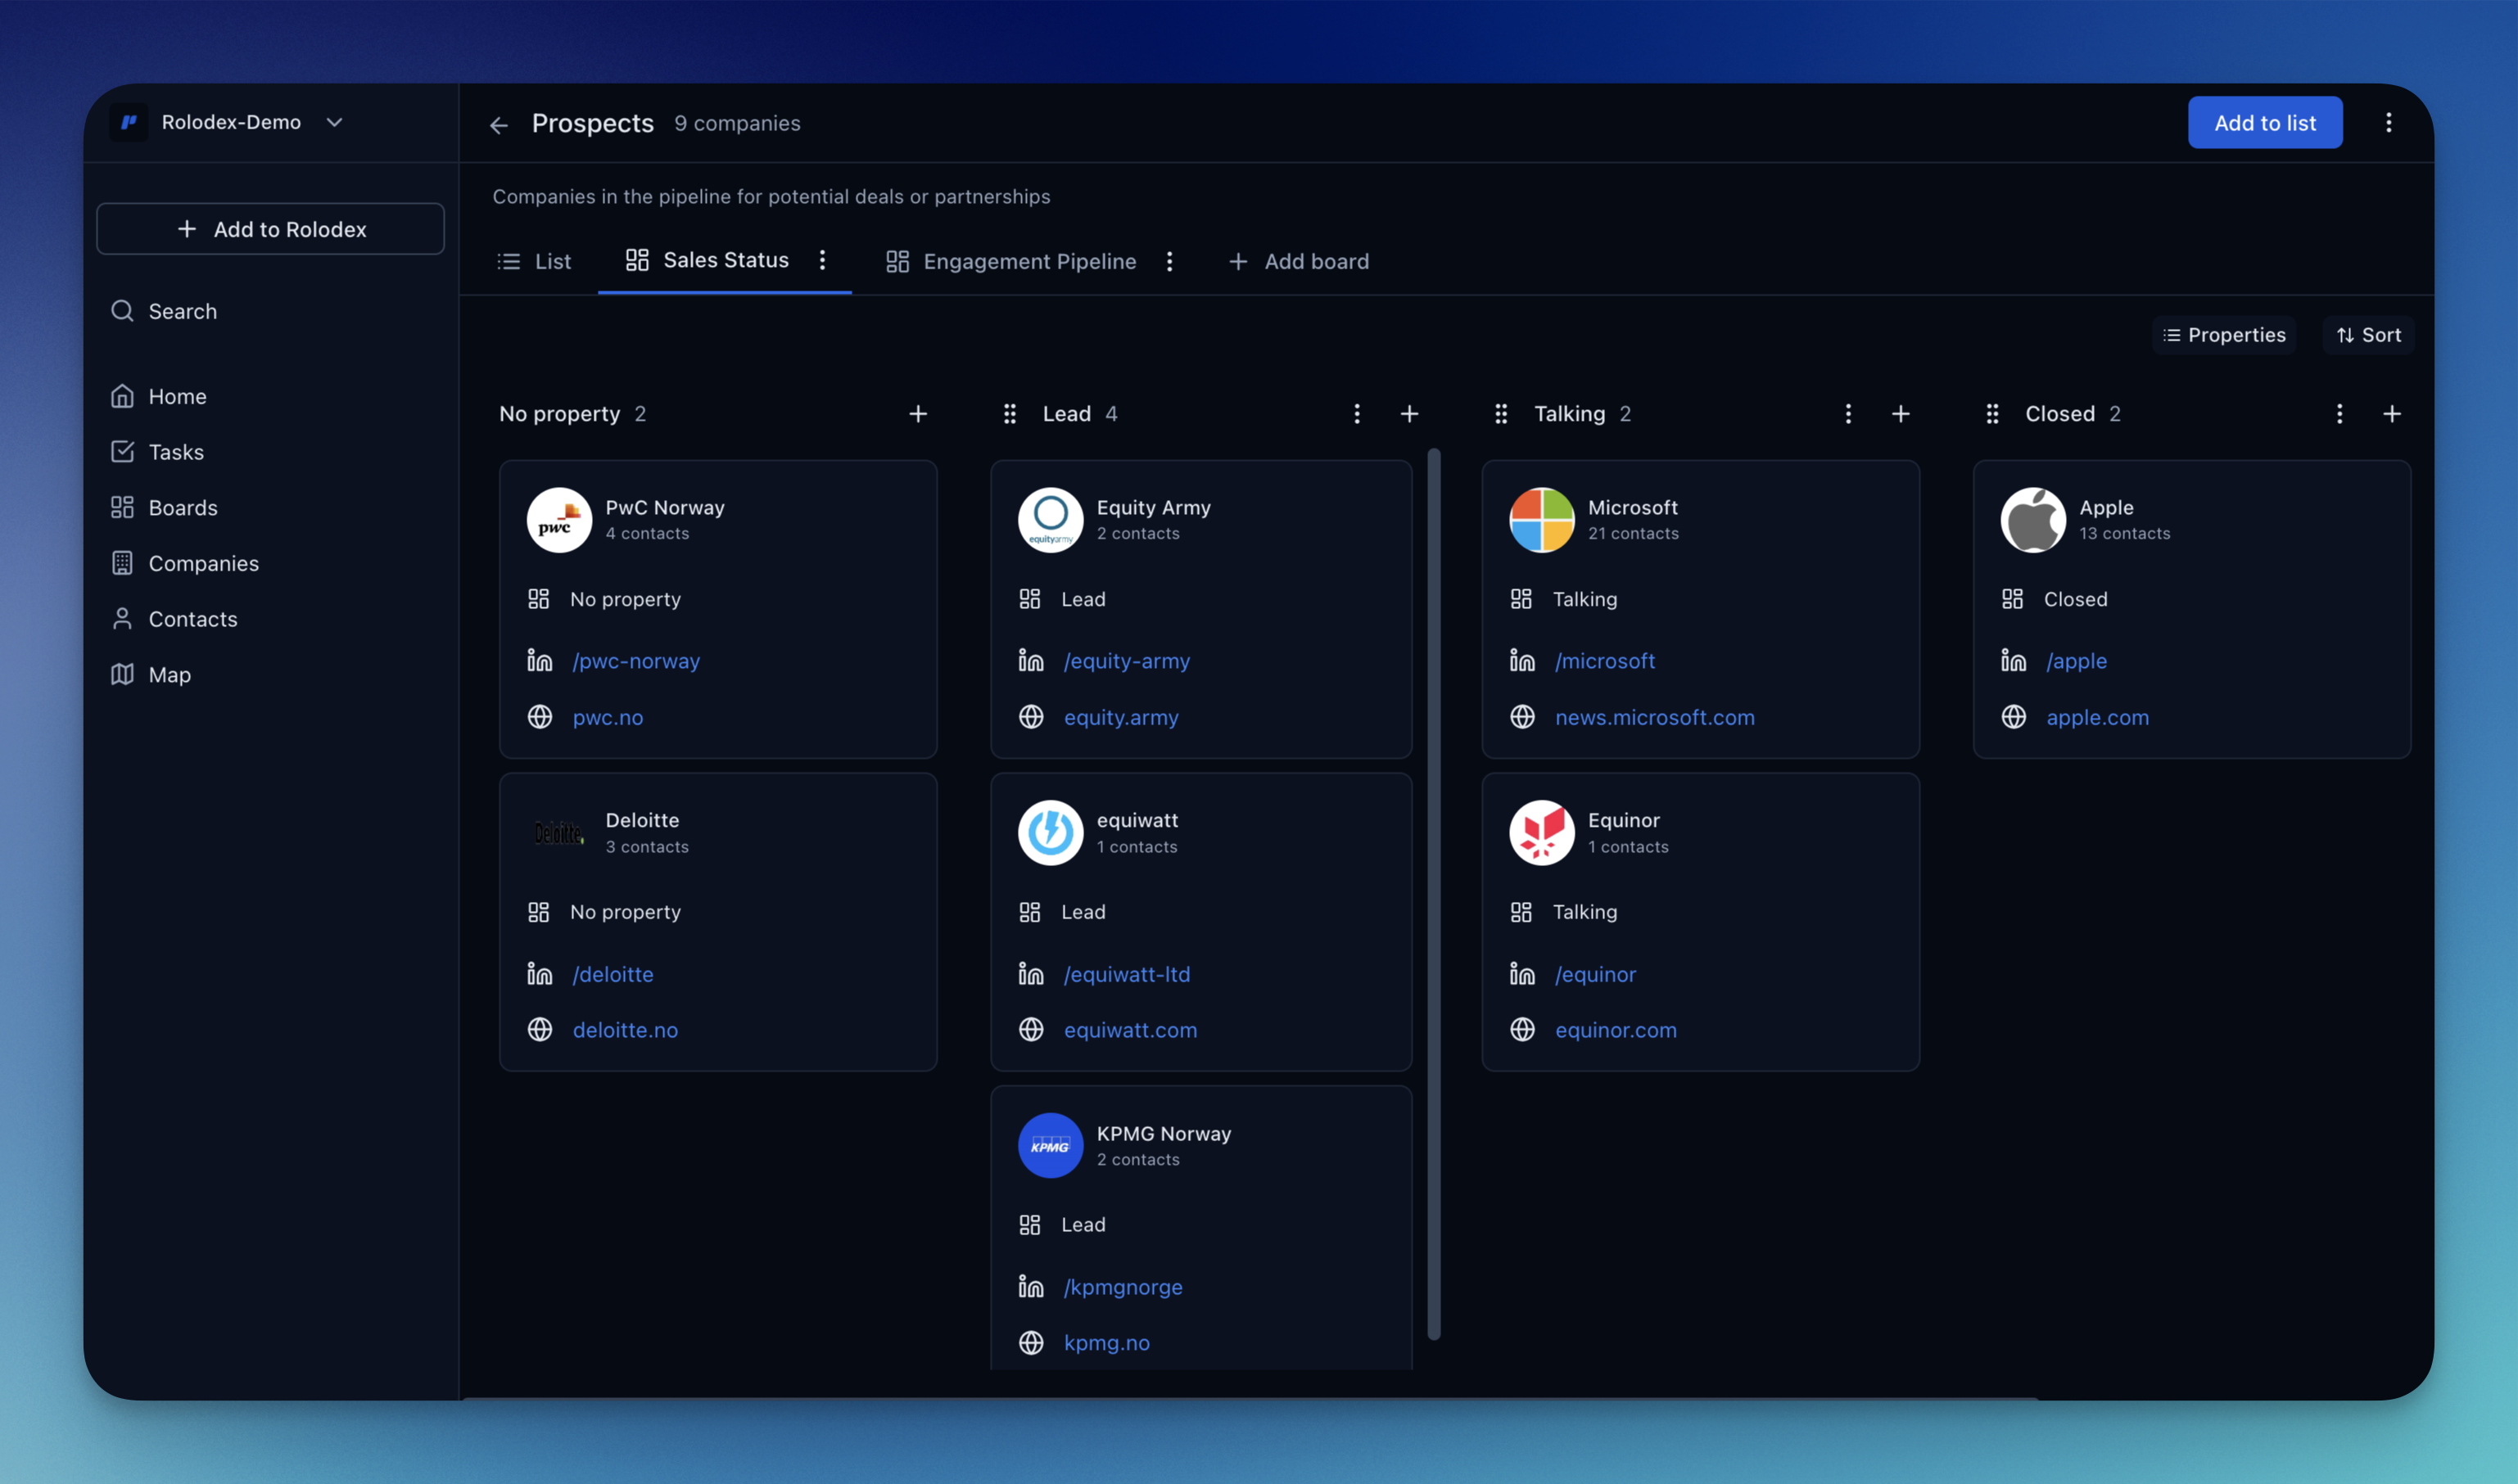This screenshot has height=1484, width=2518.
Task: Expand the Rolodex-Demo workspace dropdown
Action: pos(334,122)
